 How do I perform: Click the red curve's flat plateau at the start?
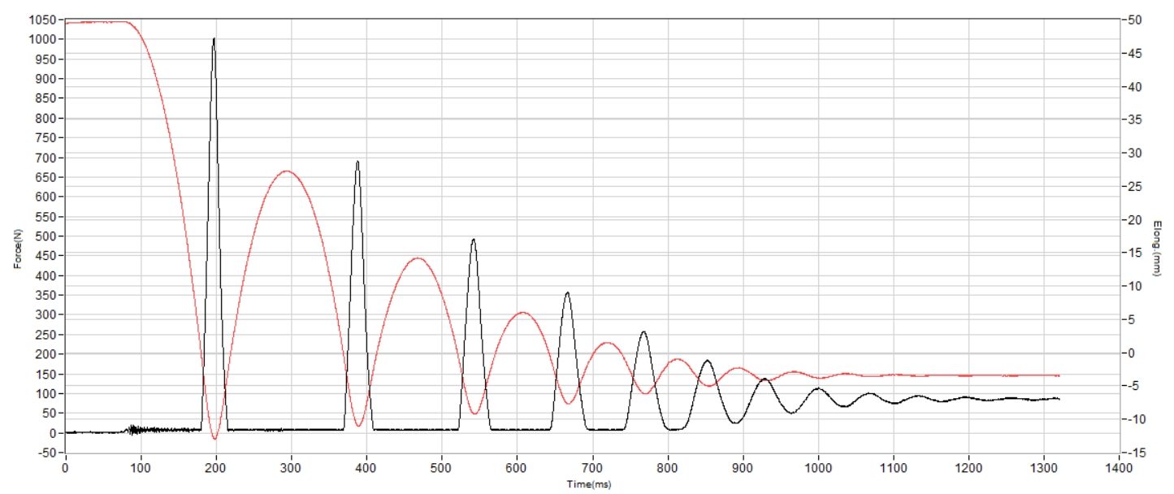pyautogui.click(x=97, y=22)
